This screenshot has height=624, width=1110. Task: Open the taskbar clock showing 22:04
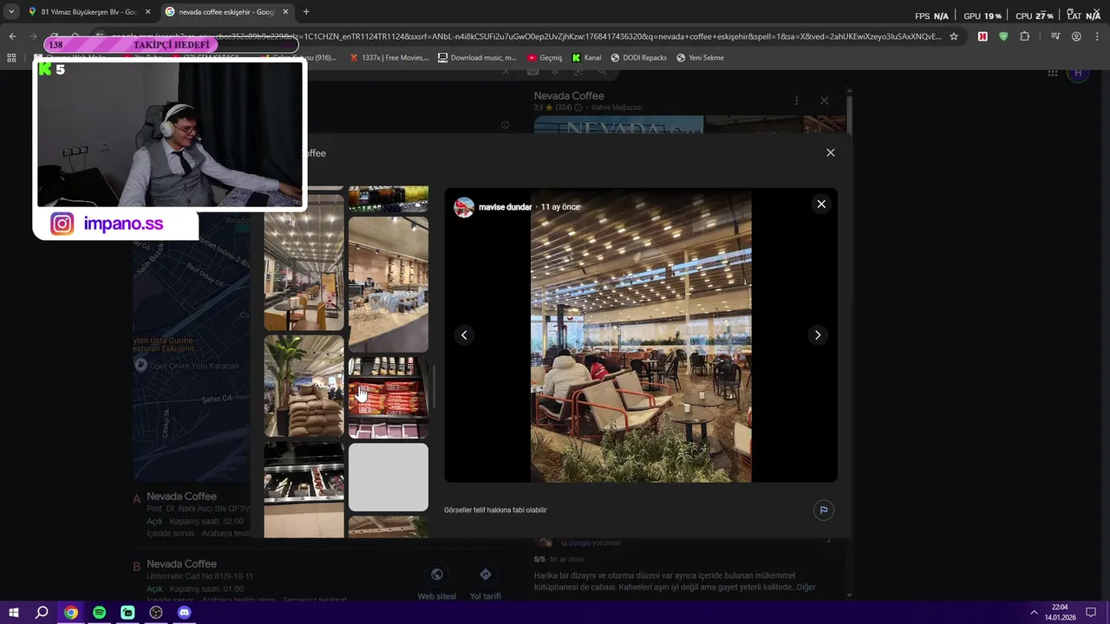(1060, 613)
